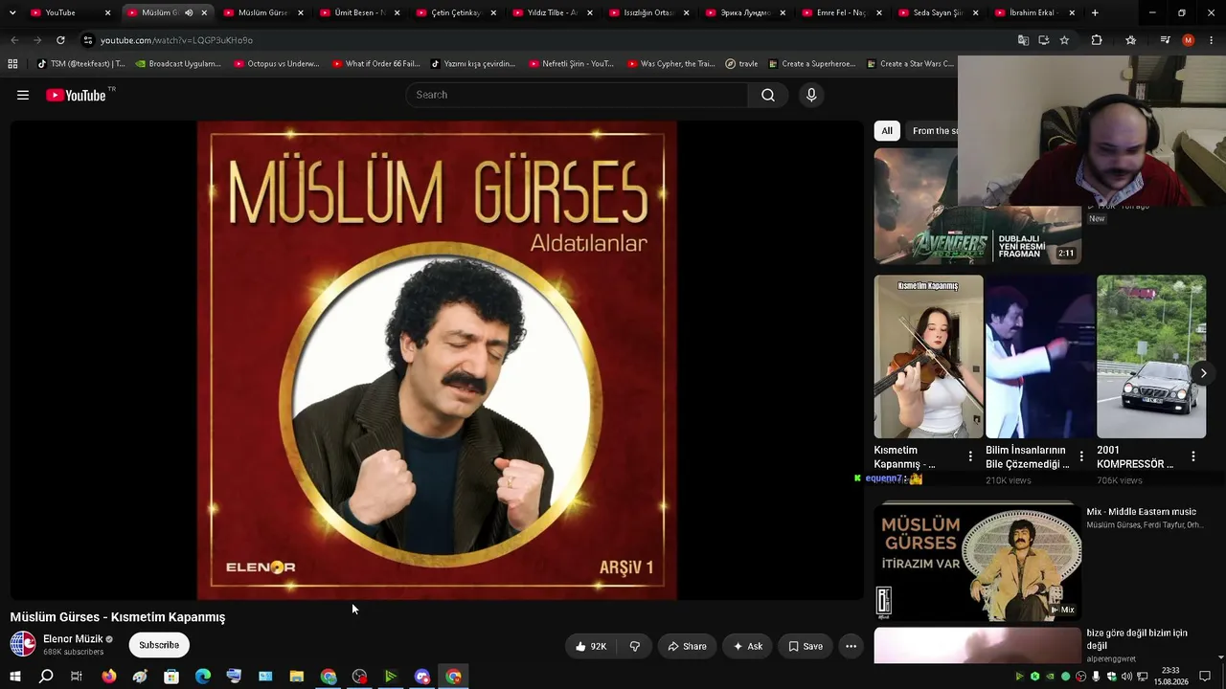Open the Kısmetim Kapanmış violin short

pyautogui.click(x=928, y=357)
